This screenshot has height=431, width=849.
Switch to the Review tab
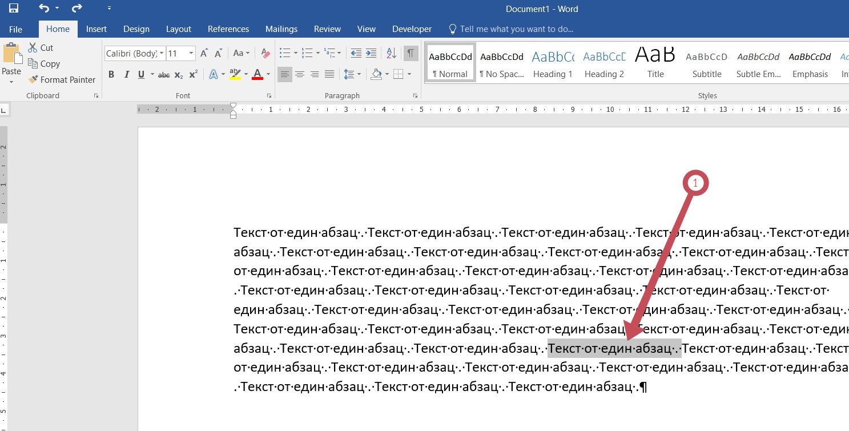[x=327, y=29]
